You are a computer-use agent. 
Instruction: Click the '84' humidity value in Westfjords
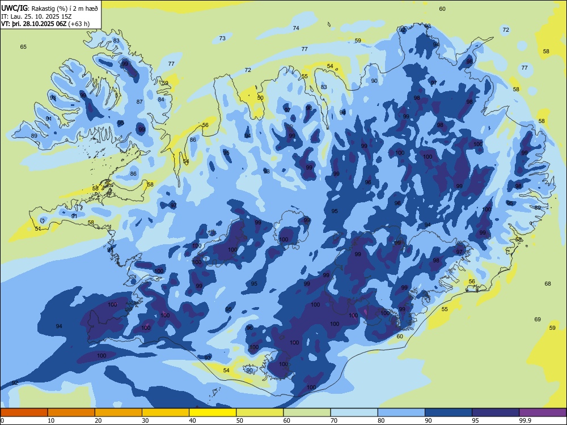point(161,99)
